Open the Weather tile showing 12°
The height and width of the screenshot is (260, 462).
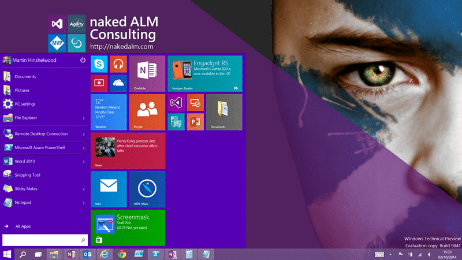[x=109, y=112]
